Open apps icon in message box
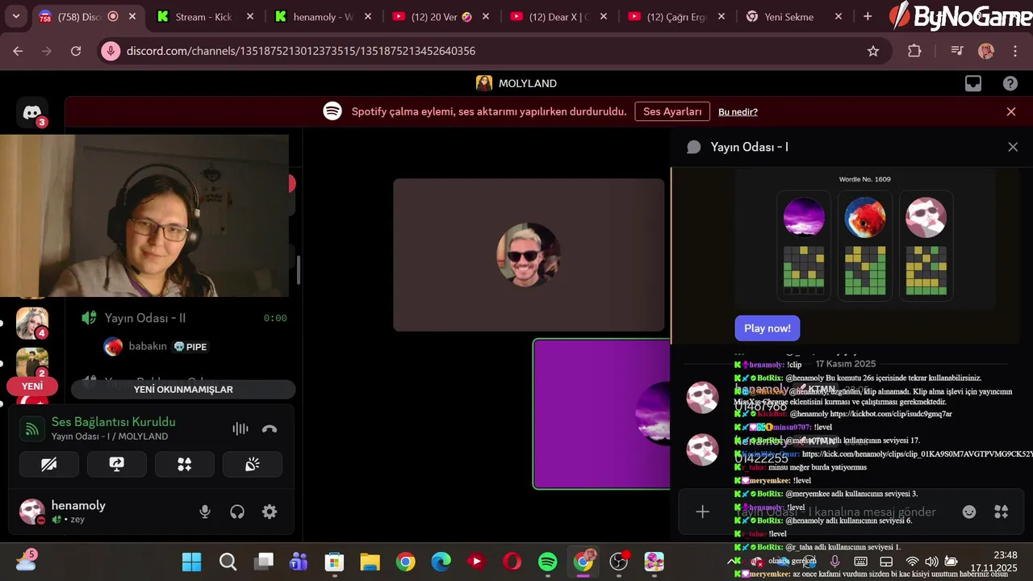Viewport: 1033px width, 581px height. click(x=1002, y=512)
